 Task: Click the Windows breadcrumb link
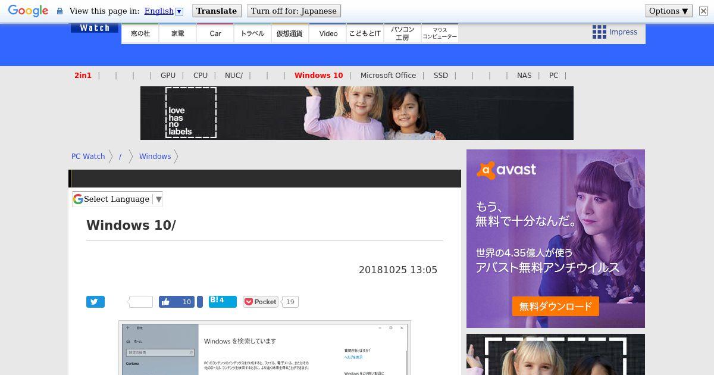(x=155, y=157)
